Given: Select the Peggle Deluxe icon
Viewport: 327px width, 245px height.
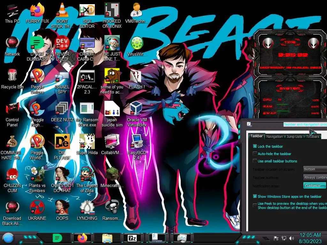Looking at the screenshot, I should click(x=37, y=81).
